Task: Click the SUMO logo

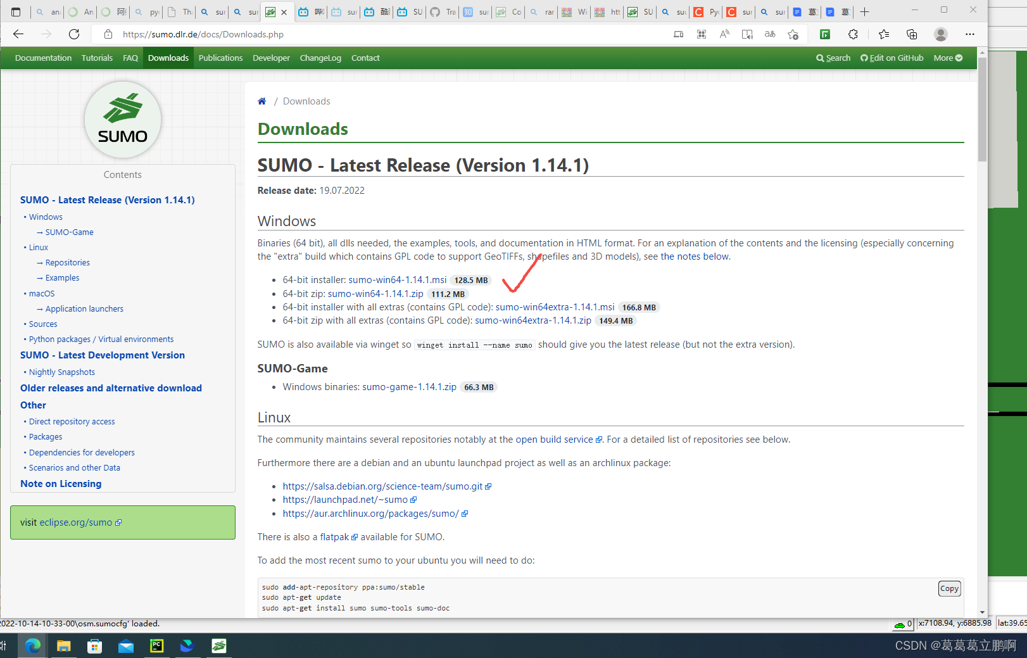Action: [x=123, y=120]
